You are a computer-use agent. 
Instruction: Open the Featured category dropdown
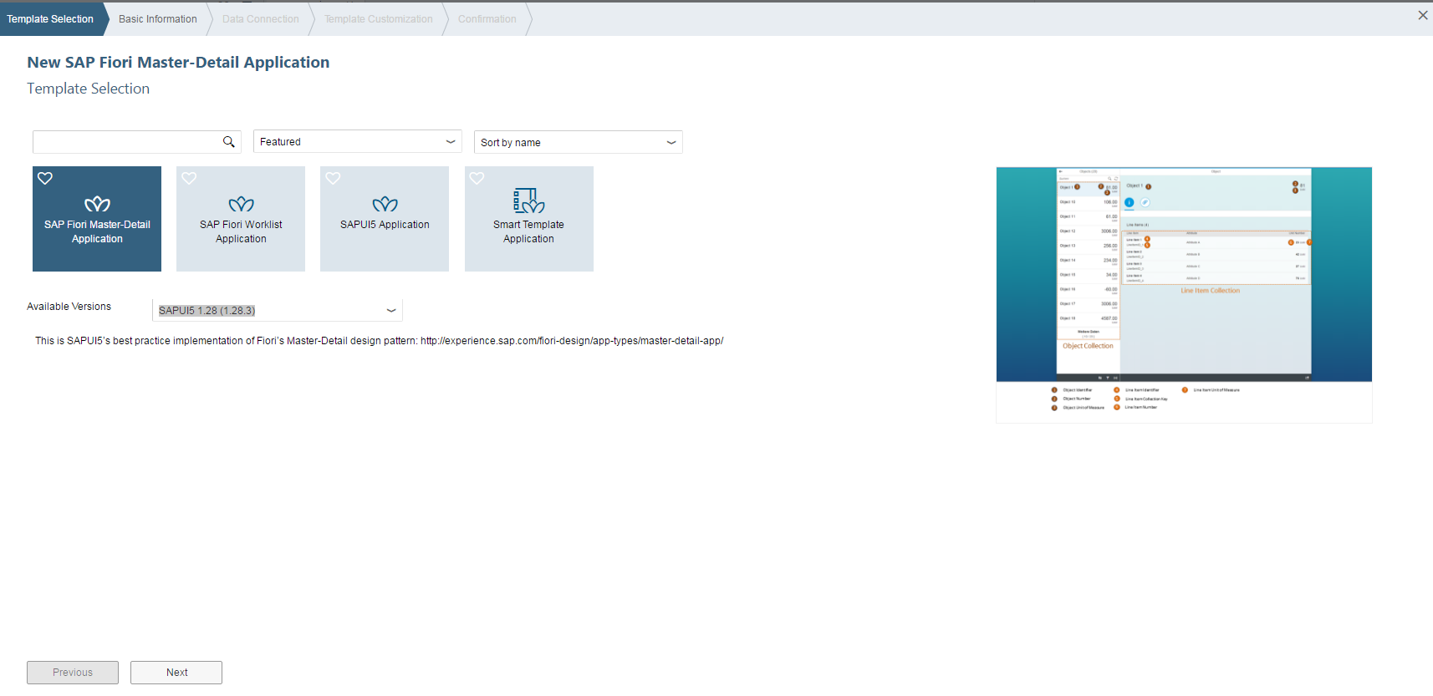pyautogui.click(x=357, y=142)
